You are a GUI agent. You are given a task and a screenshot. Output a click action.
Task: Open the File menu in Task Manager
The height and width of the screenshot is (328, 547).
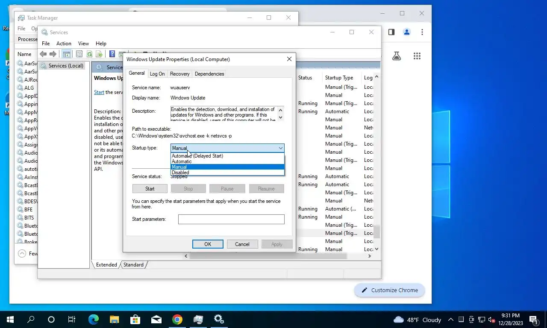tap(21, 29)
